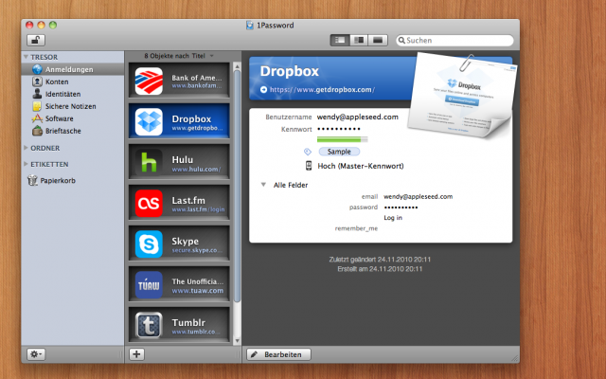Open the https://www.getdropbox.com/ link
This screenshot has height=379, width=606.
coord(322,89)
